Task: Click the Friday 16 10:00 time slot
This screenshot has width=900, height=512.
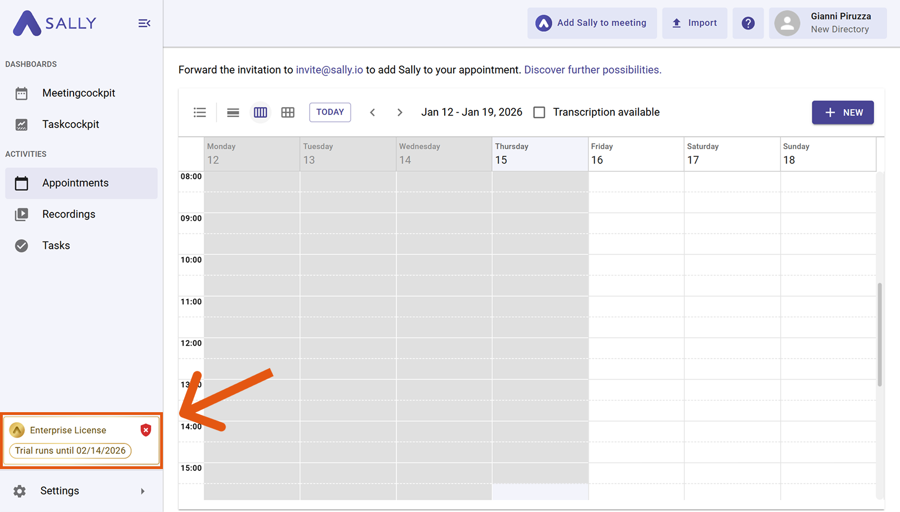Action: (636, 265)
